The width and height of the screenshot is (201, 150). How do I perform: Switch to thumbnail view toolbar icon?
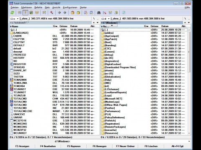click(31, 12)
